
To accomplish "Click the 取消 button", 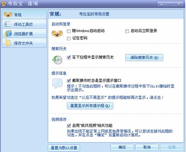I will click(x=147, y=147).
